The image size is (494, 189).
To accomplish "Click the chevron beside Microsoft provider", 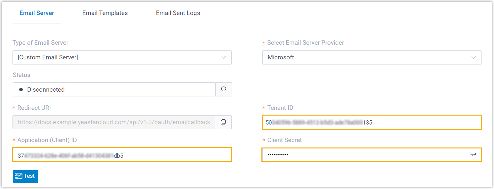I will pyautogui.click(x=473, y=57).
